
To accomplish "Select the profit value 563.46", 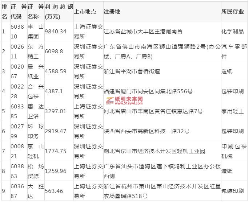I will pyautogui.click(x=54, y=191).
